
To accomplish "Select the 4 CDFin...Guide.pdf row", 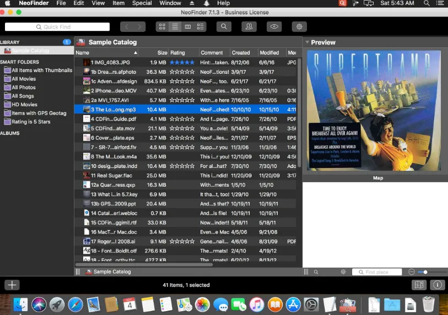I will 186,119.
